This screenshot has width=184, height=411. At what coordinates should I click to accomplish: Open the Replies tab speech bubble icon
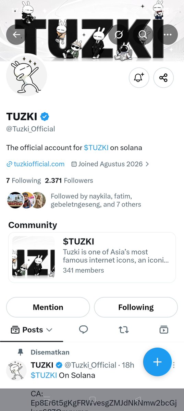[x=83, y=329]
